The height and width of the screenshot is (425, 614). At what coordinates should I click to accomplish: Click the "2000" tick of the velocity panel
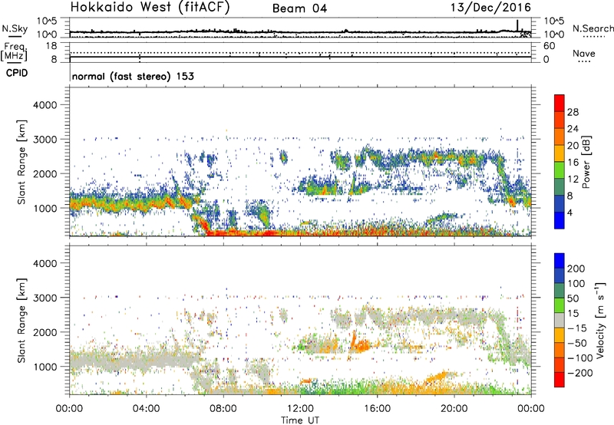[45, 332]
